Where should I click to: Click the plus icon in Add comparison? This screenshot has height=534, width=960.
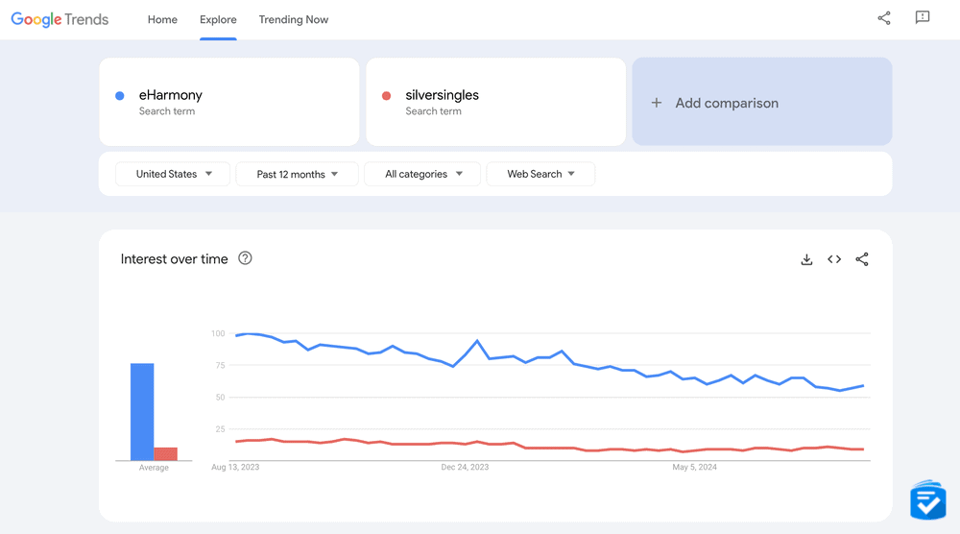pos(657,103)
